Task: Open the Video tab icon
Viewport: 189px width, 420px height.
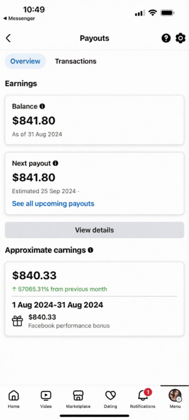Action: point(46,399)
